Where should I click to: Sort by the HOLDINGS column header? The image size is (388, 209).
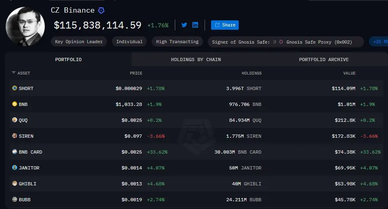[x=251, y=73]
